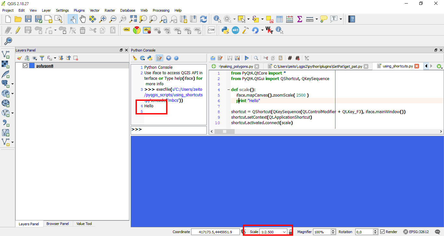Open Python console settings gear icon
444x236 pixels.
pos(169,58)
